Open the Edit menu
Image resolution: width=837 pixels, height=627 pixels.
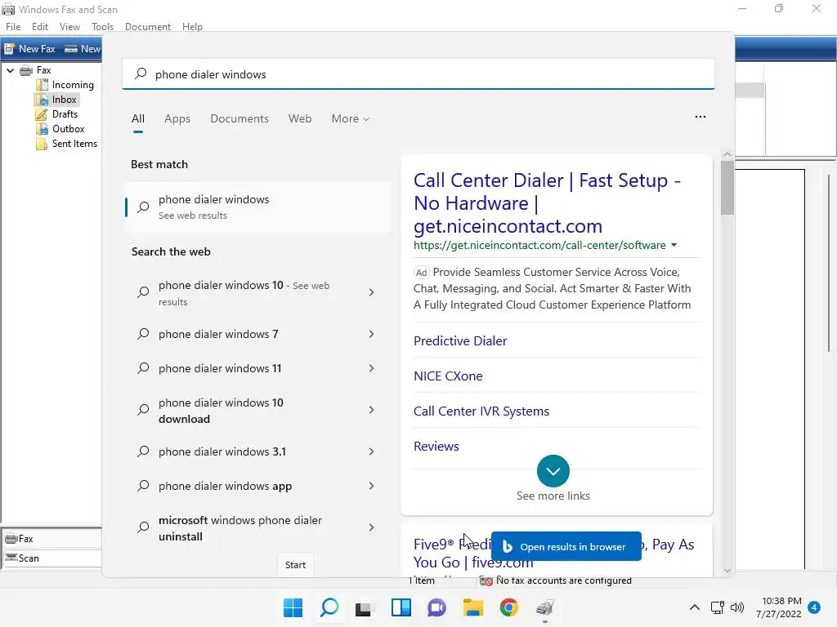click(x=40, y=27)
